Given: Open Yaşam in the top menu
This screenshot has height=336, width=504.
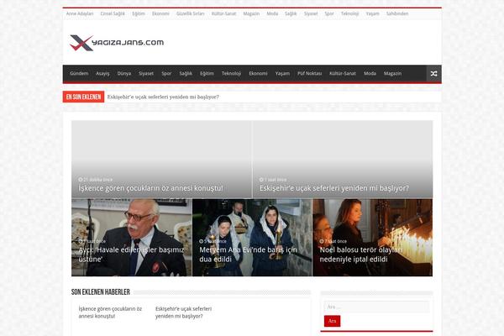Looking at the screenshot, I should coord(372,13).
